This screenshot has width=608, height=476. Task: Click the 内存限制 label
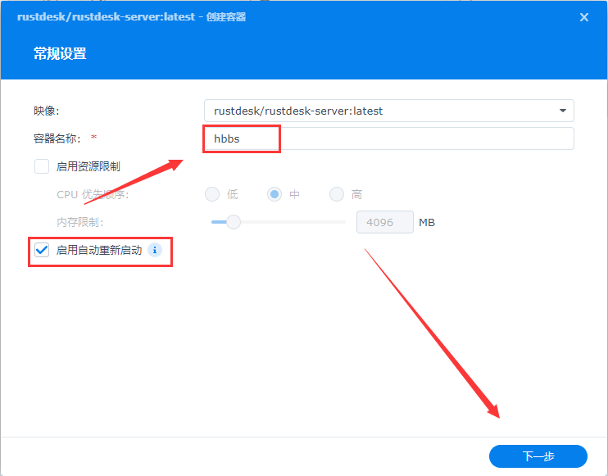coord(80,222)
